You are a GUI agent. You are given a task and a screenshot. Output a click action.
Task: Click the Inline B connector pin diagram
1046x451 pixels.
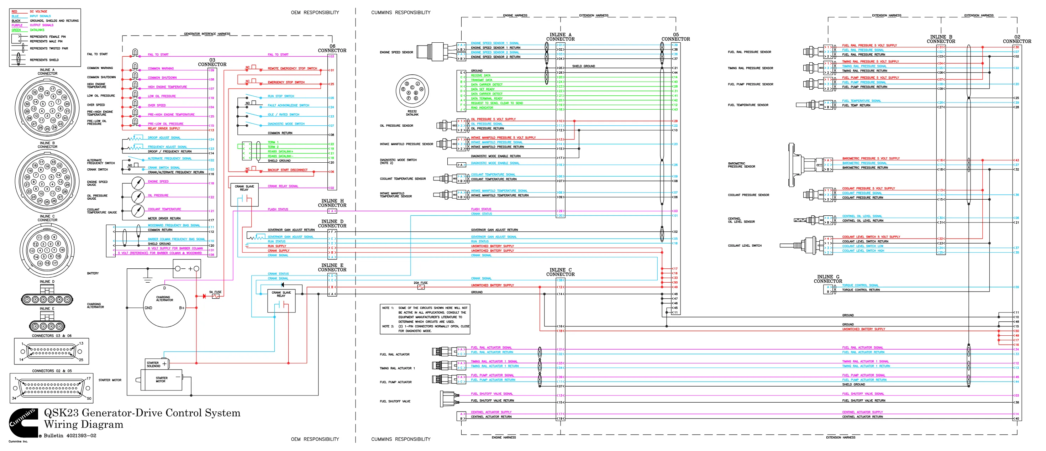pos(47,182)
